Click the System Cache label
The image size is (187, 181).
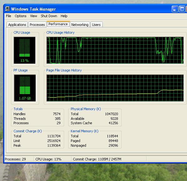[x=81, y=123]
